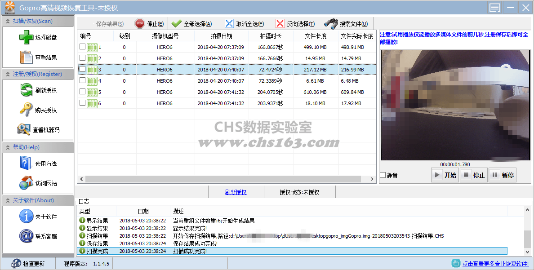This screenshot has width=534, height=270.
Task: Select log row 保存结果成功完成!
Action: [292, 243]
